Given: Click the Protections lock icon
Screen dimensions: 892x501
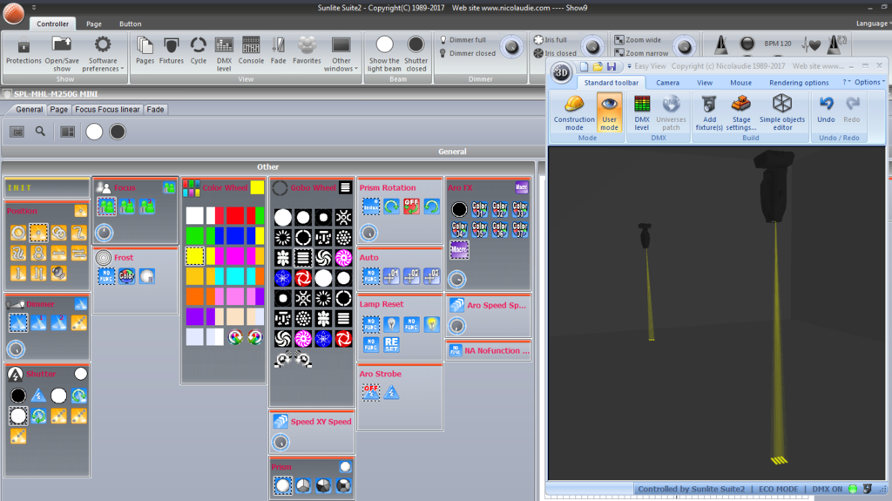Looking at the screenshot, I should [24, 51].
